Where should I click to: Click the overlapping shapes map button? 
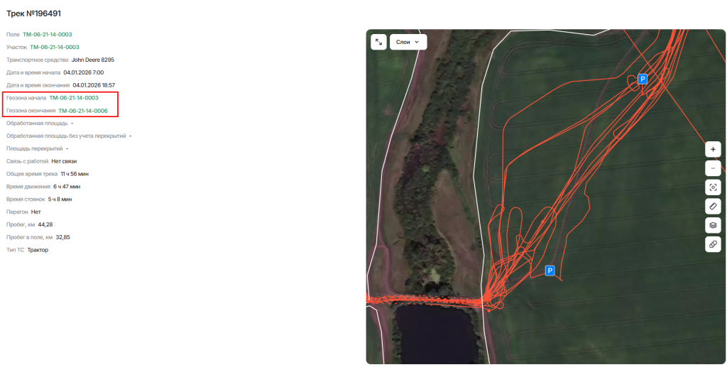pyautogui.click(x=713, y=244)
